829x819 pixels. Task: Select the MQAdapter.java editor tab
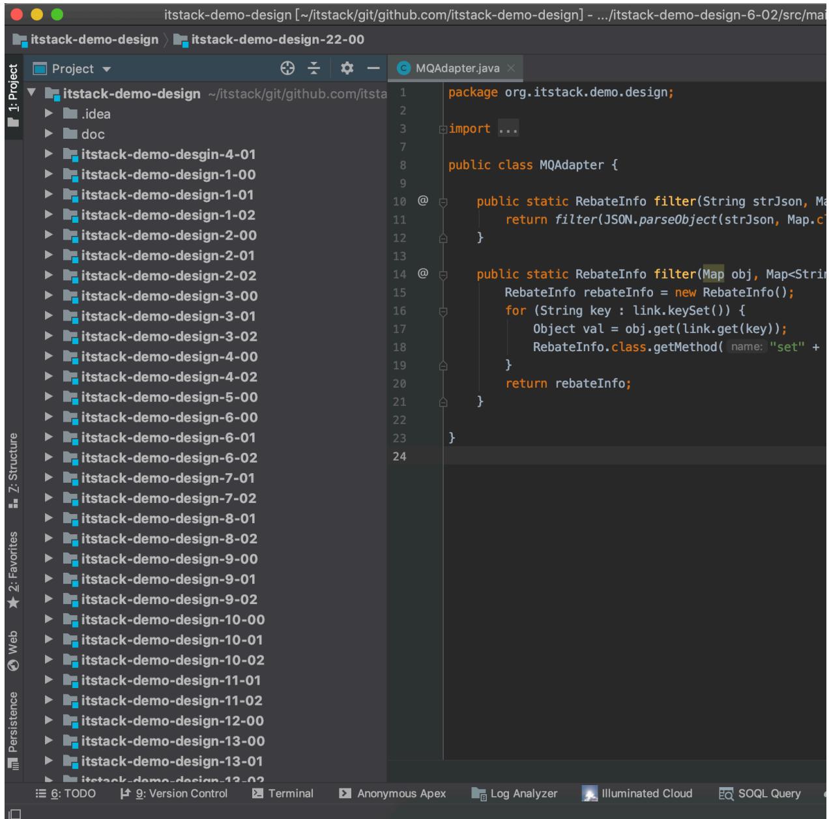click(x=456, y=68)
